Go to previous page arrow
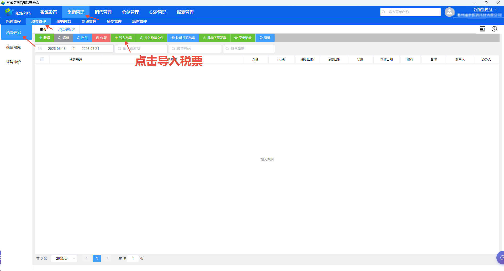The image size is (504, 271). [x=86, y=258]
